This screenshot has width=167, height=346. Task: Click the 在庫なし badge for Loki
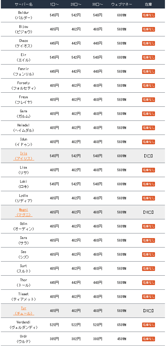(149, 184)
